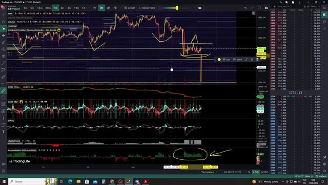This screenshot has width=328, height=185.
Task: Click the Accumulation Bid & Ask Ratio label
Action: 22,151
